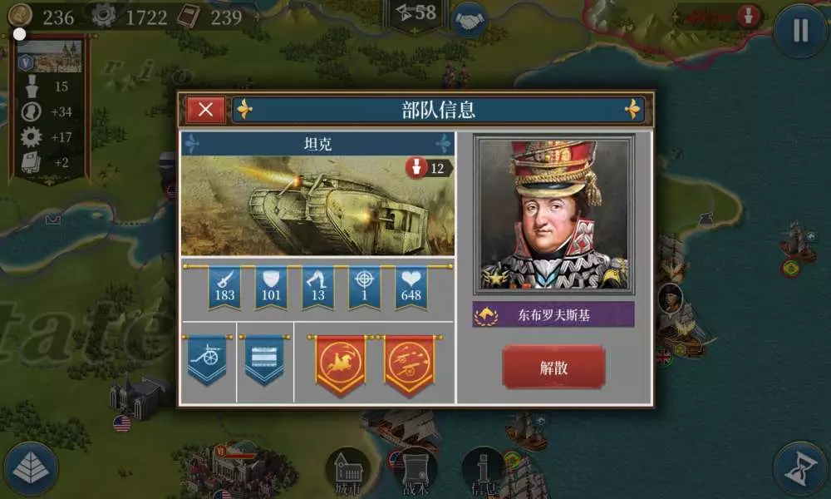Select the red cavalry charge badge
Screen dimensions: 831x499
click(x=340, y=365)
